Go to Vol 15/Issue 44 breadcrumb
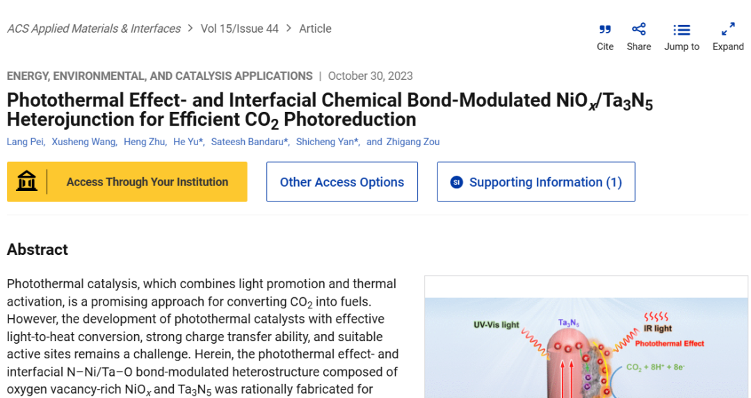751x398 pixels. [x=239, y=28]
